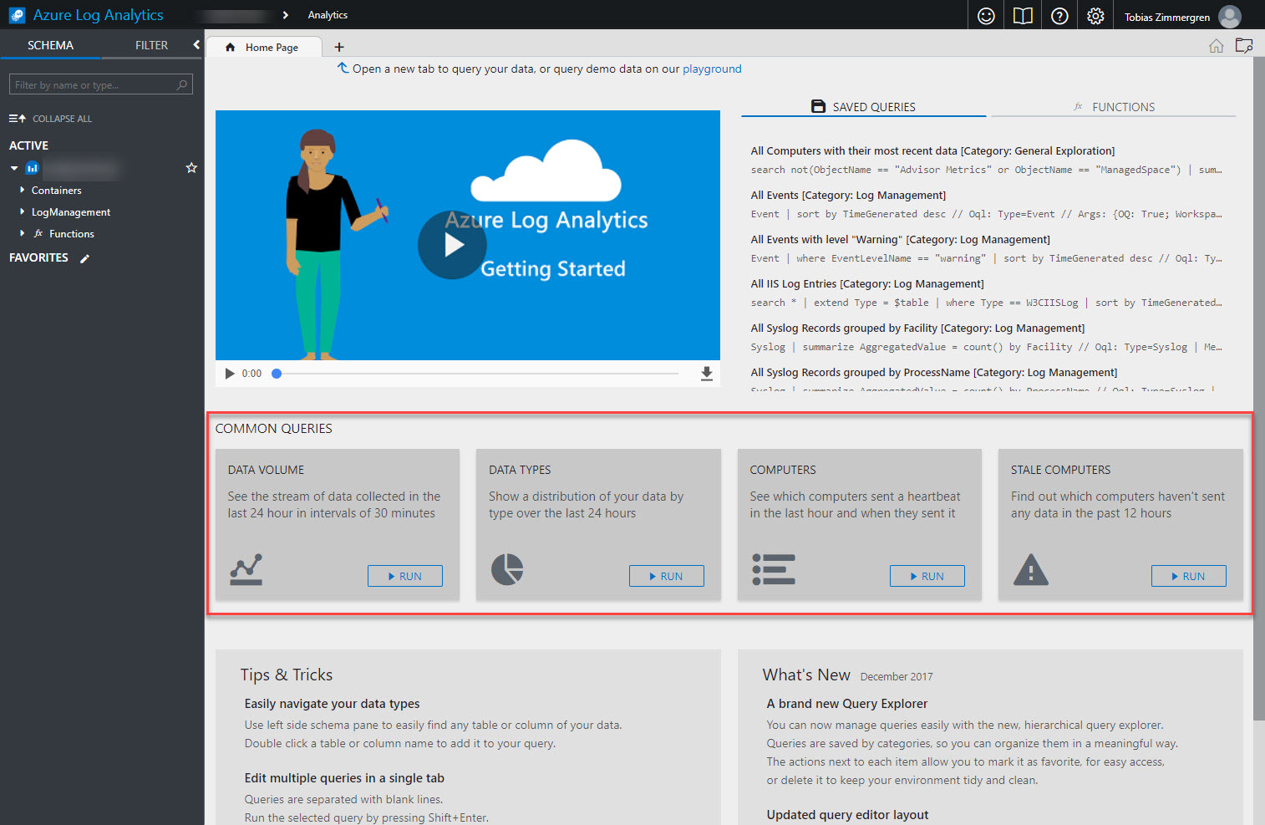
Task: Click the home icon above Saved Queries
Action: click(x=1216, y=46)
